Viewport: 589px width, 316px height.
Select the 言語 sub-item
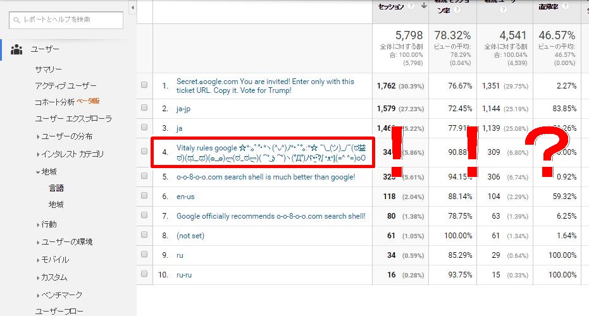[x=56, y=188]
